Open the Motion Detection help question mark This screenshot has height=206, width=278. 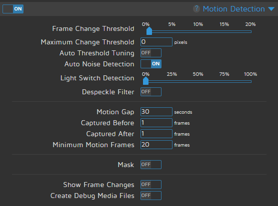[196, 8]
